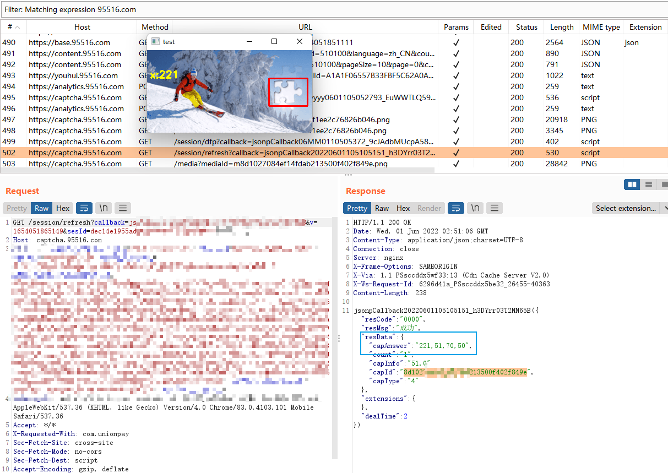Click the red-boxed puzzle piece in captcha image

(288, 92)
